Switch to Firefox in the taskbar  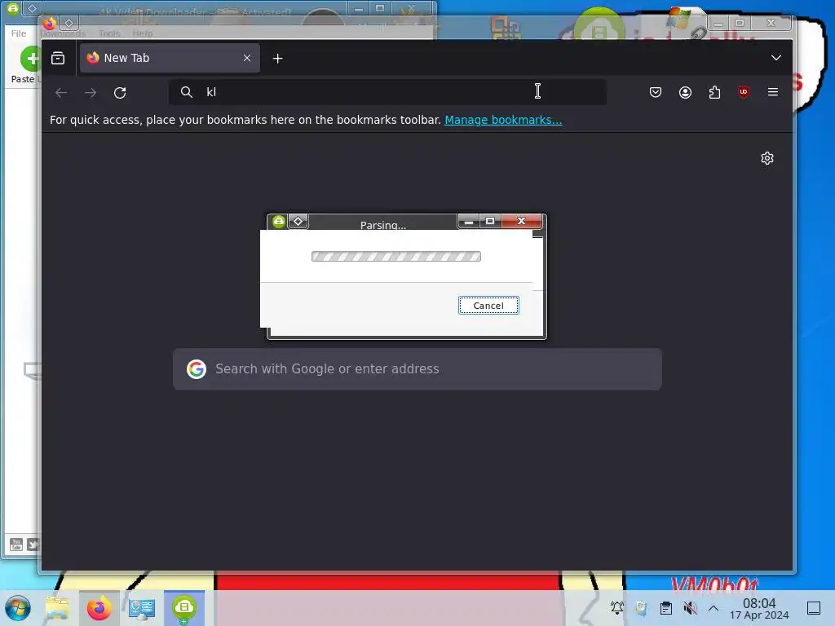(99, 608)
